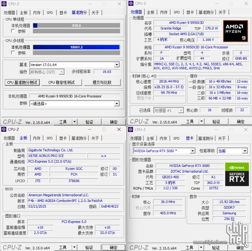Enable the 参照 checkbox under CPU 多线程
This screenshot has width=252, height=251.
coord(13,53)
